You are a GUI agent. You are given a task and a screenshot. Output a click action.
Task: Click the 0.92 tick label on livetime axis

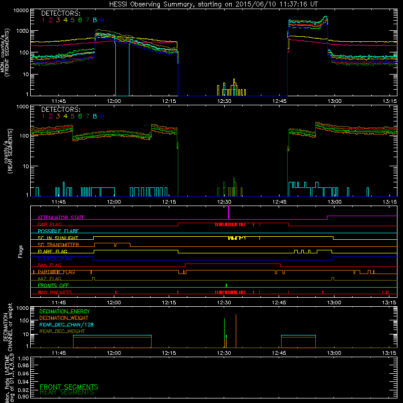pyautogui.click(x=23, y=389)
